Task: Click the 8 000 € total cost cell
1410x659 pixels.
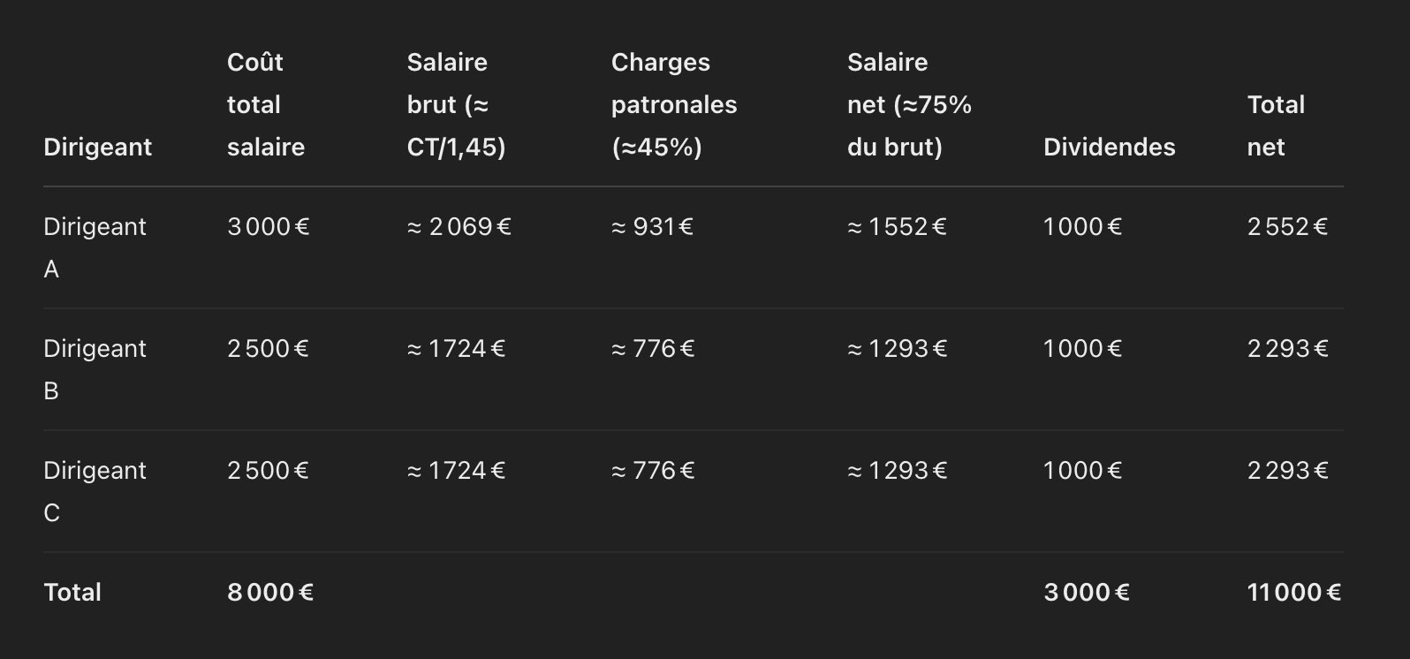Action: (x=270, y=592)
